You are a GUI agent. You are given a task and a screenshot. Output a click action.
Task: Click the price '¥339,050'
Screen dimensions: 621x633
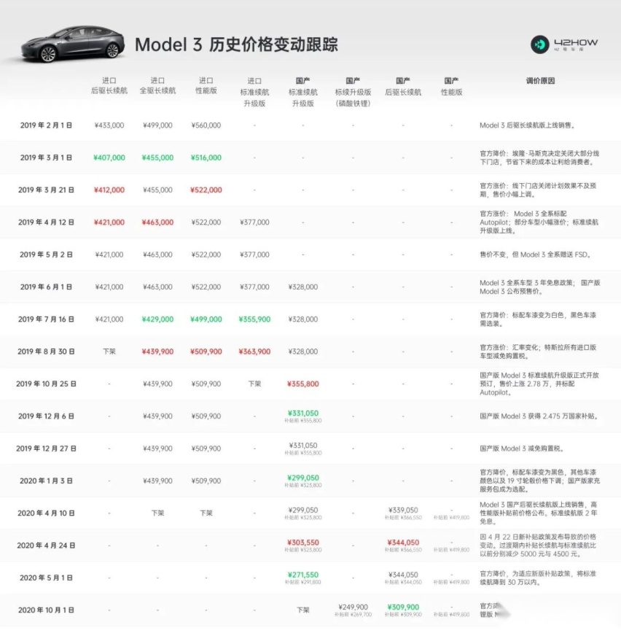coord(402,510)
